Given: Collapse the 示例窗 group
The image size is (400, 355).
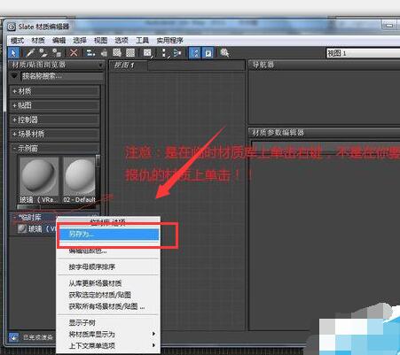Looking at the screenshot, I should pos(55,148).
